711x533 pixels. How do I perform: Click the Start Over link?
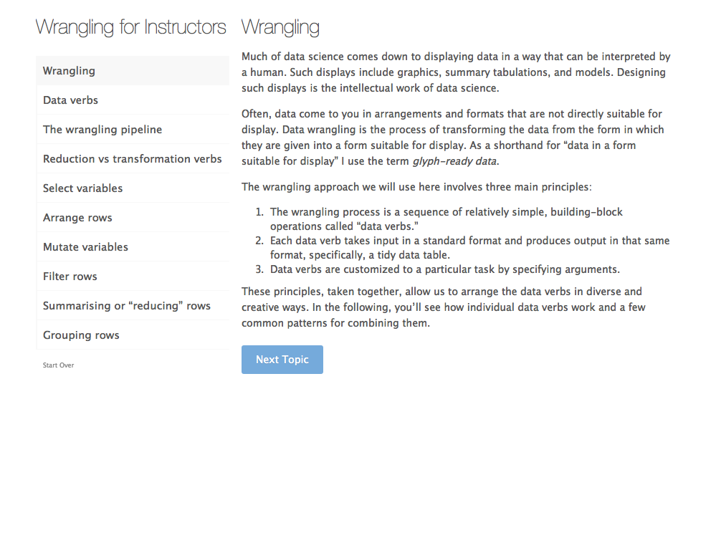click(58, 365)
